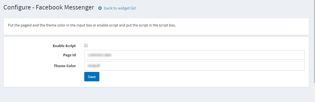Click the circular back arrow icon
Screen dimensions: 315x102
pos(100,8)
